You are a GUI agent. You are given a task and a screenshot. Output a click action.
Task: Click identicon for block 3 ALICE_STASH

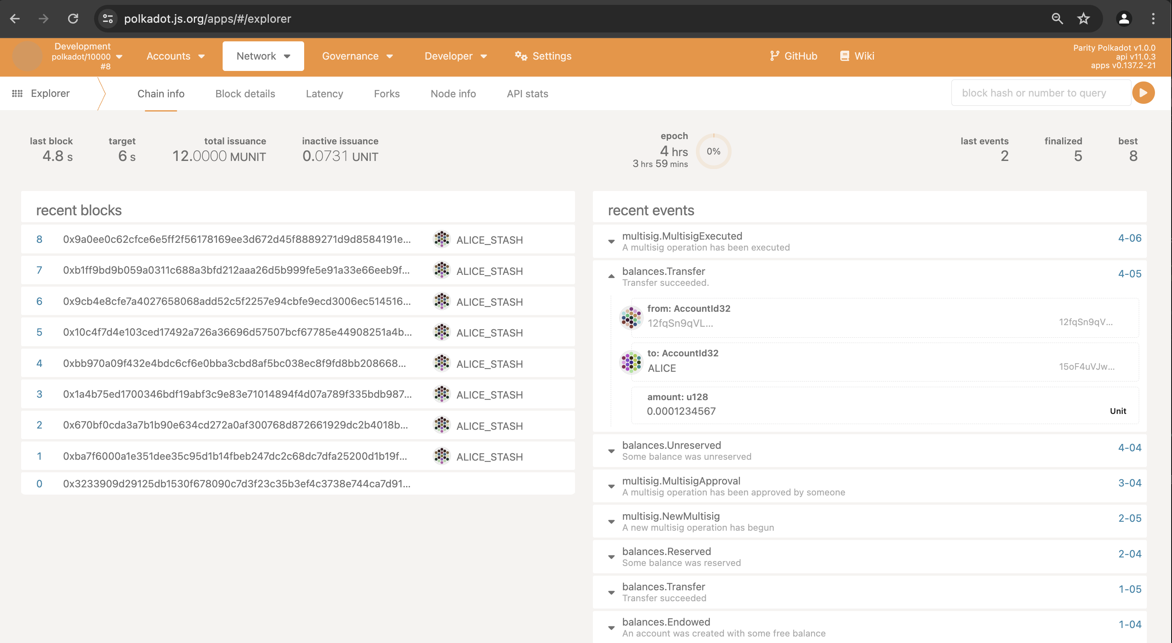(441, 394)
